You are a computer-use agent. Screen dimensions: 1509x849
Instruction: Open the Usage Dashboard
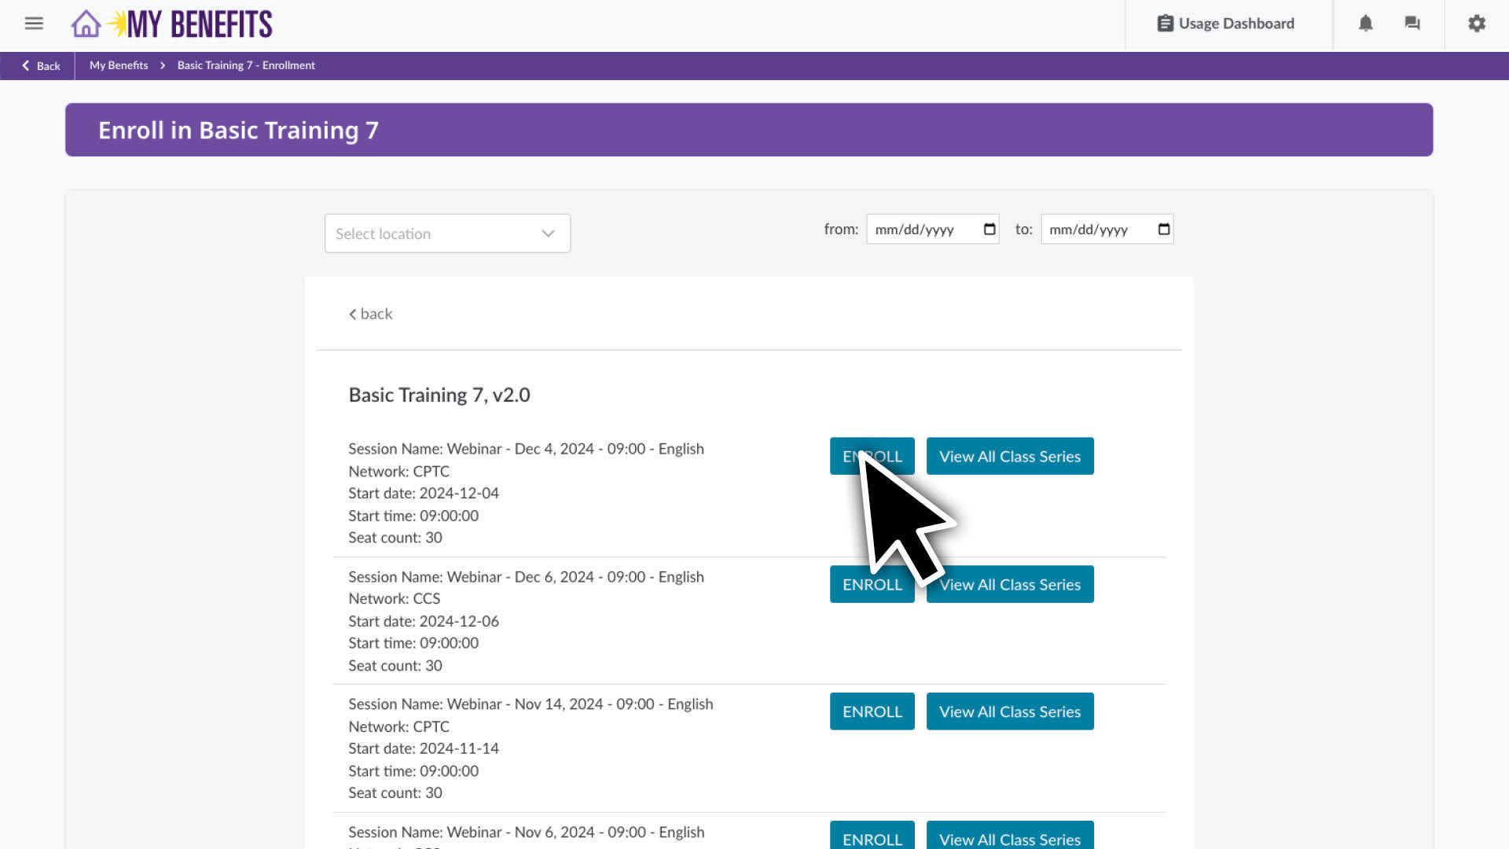coord(1226,24)
